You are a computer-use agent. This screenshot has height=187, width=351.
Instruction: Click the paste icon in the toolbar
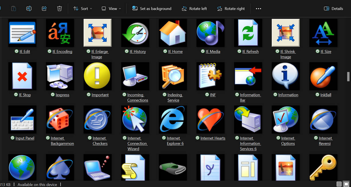tap(13, 9)
